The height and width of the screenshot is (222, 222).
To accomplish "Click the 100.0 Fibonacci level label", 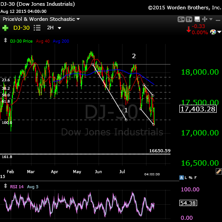I will click(7, 123).
